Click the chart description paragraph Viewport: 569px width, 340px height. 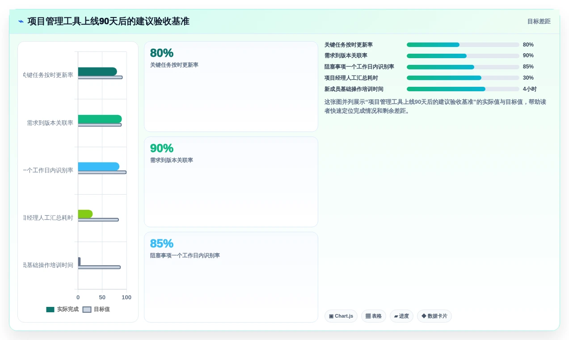435,106
